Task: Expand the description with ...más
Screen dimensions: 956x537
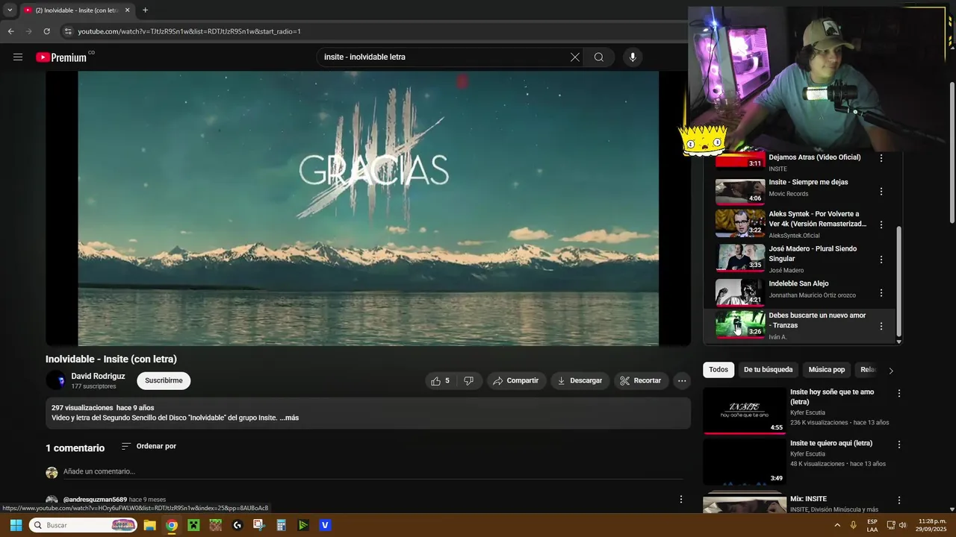Action: click(289, 418)
